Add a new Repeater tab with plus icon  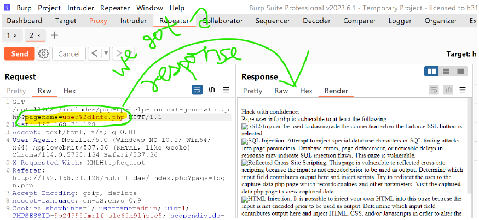(54, 35)
